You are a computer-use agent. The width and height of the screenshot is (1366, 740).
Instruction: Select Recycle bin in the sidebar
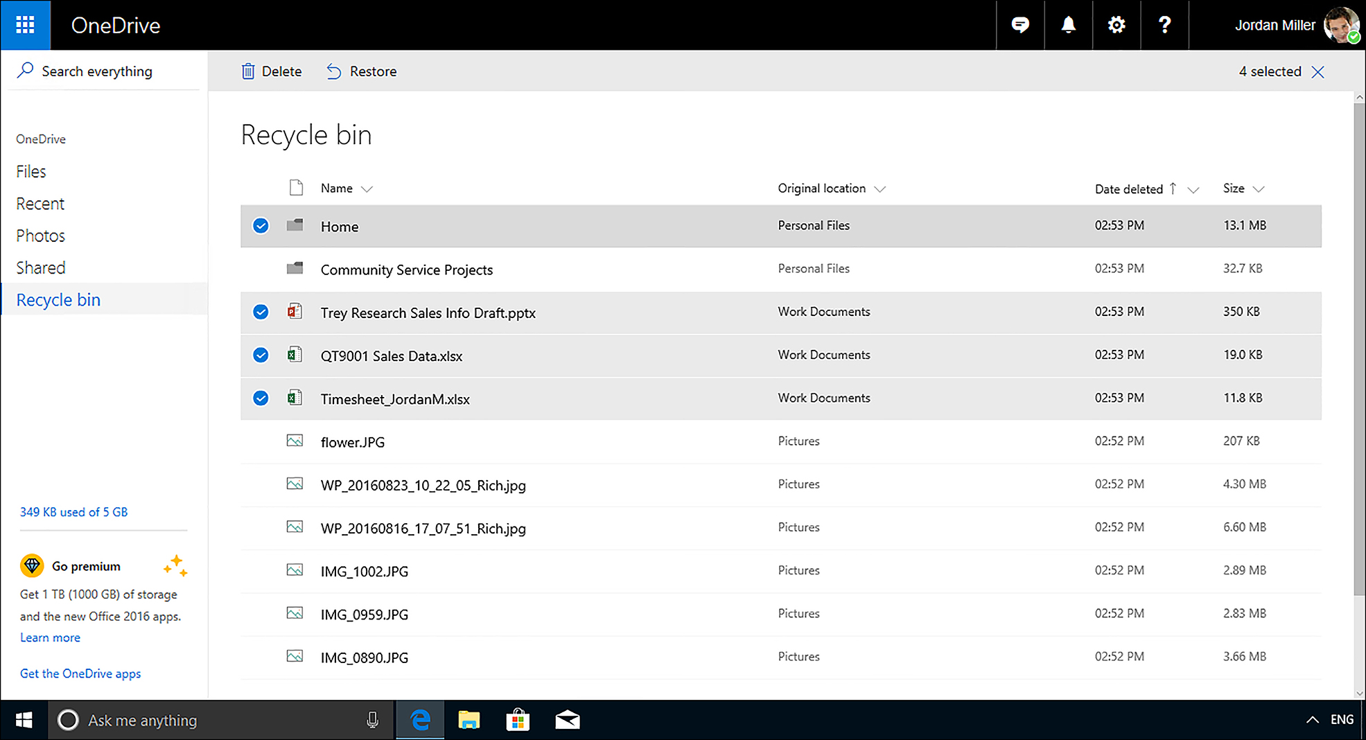[58, 299]
